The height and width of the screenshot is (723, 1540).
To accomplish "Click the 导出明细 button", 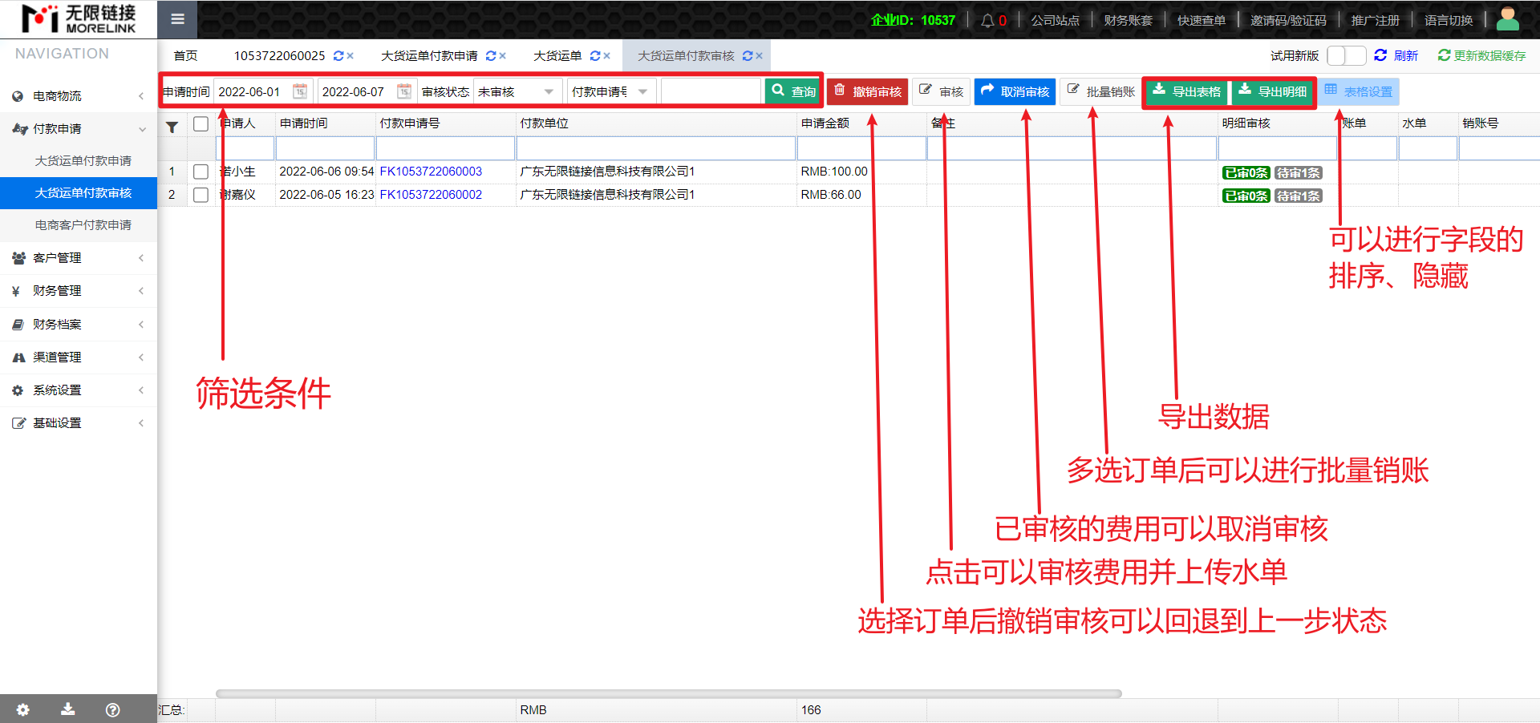I will (1272, 91).
